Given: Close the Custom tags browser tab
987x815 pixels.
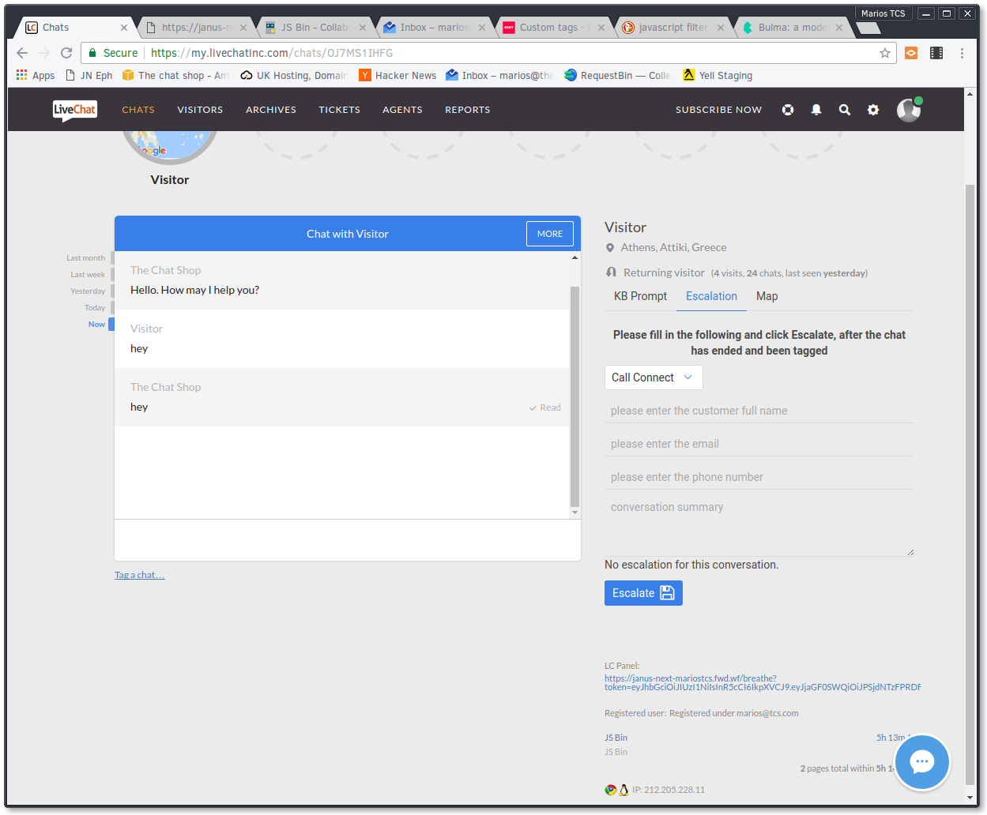Looking at the screenshot, I should (601, 28).
